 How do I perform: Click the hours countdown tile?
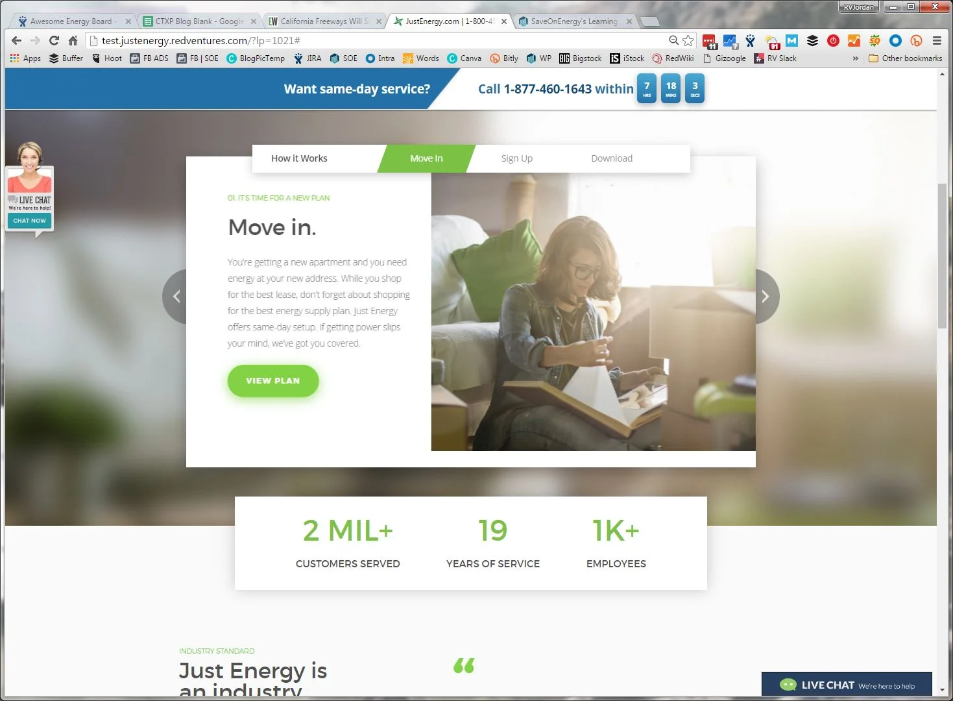coord(647,88)
